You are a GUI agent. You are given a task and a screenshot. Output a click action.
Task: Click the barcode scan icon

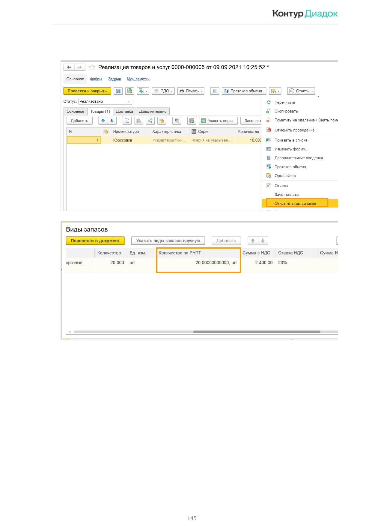tap(177, 121)
